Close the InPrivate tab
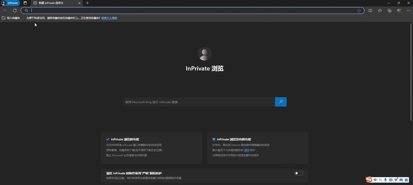This screenshot has height=185, width=413. 79,3
